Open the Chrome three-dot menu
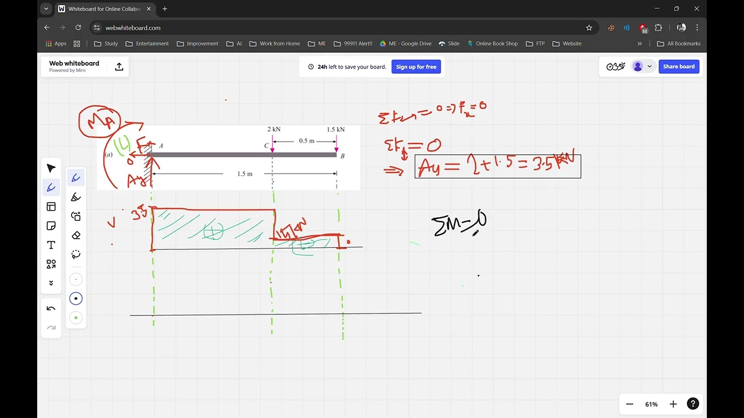Viewport: 744px width, 418px height. 697,28
